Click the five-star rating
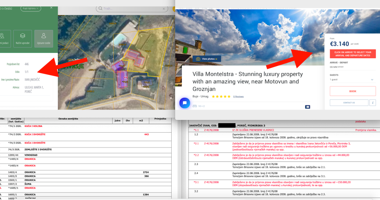This screenshot has height=200, width=380. click(221, 97)
